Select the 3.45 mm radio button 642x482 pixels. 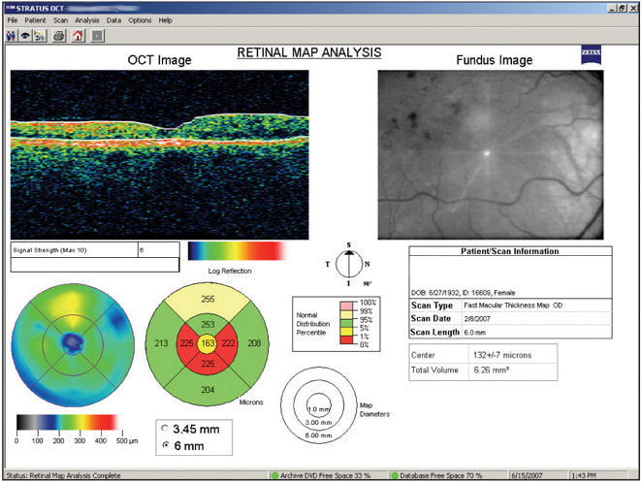[x=165, y=429]
